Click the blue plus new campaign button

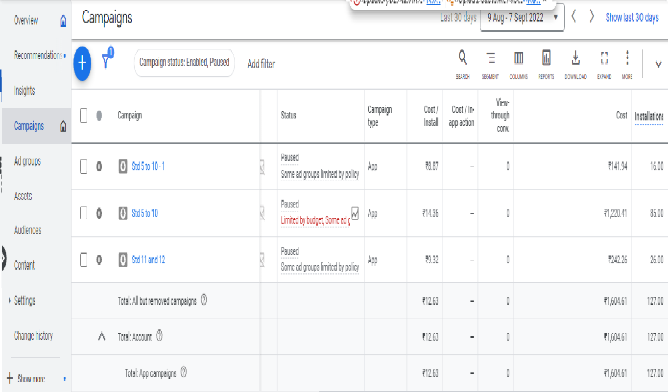(x=82, y=64)
